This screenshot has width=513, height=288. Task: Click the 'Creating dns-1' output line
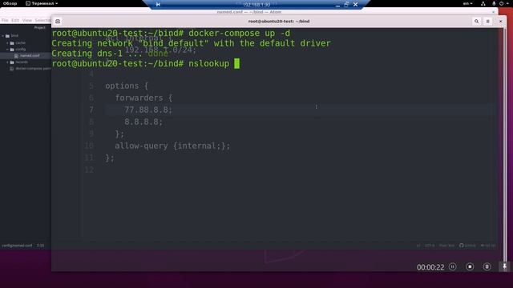click(110, 54)
